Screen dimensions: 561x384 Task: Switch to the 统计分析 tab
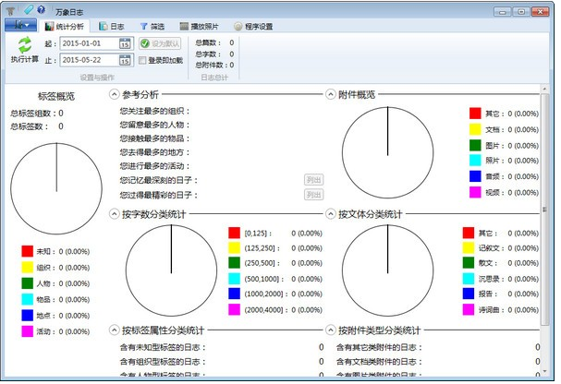coord(65,27)
